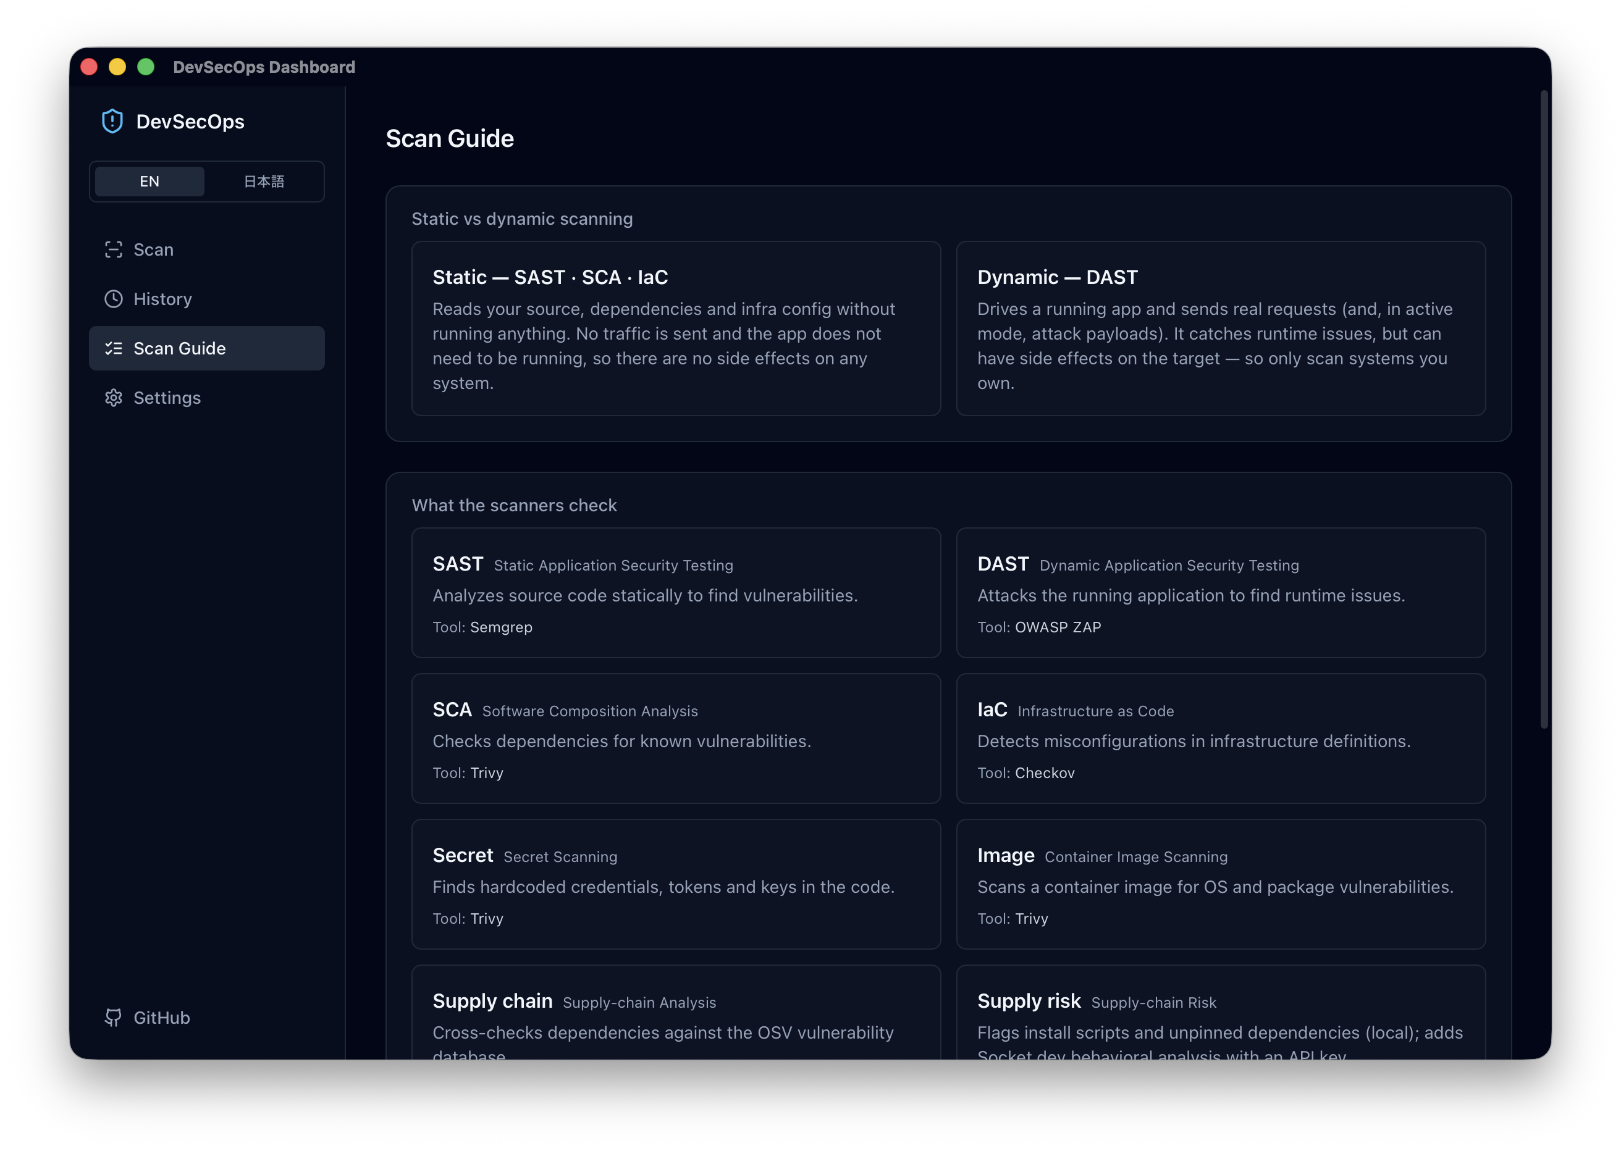Click the "Secret Scanning" subtitle
Image resolution: width=1621 pixels, height=1151 pixels.
560,857
